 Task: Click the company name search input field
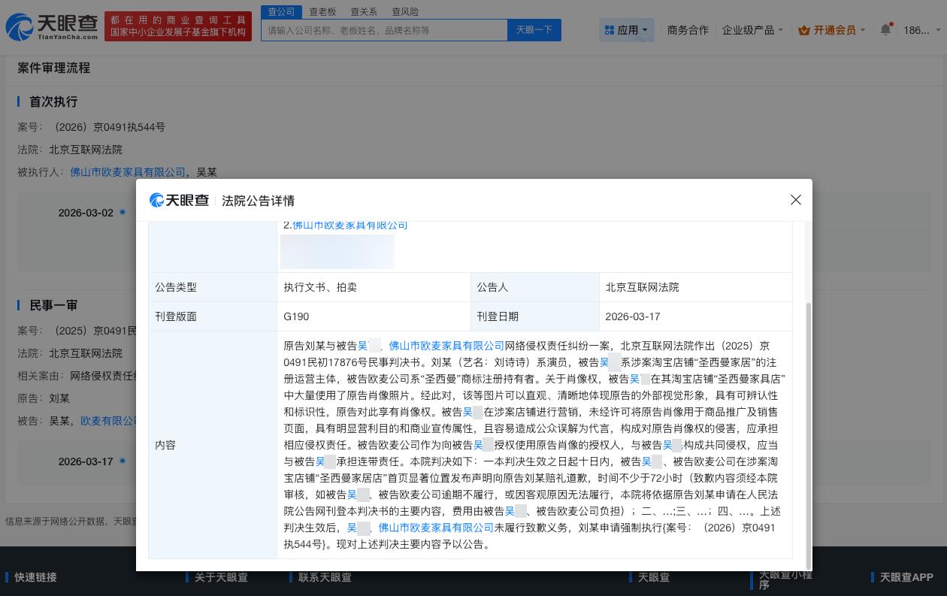click(x=383, y=30)
